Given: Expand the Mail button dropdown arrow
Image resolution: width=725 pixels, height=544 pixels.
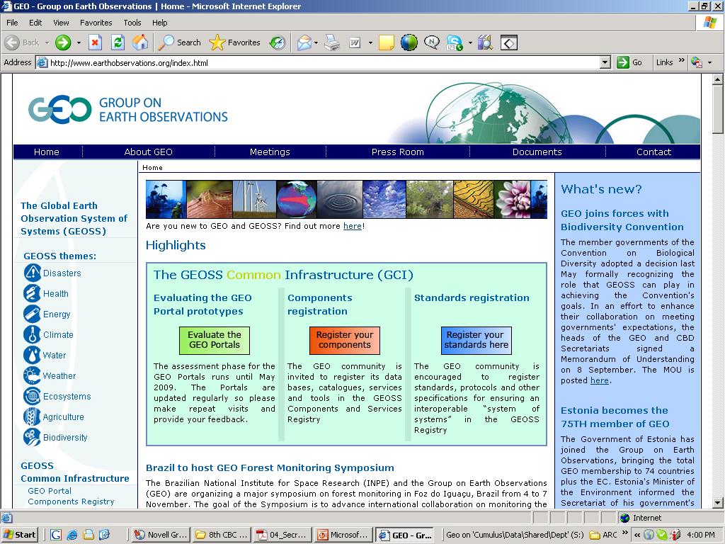Looking at the screenshot, I should pyautogui.click(x=316, y=42).
